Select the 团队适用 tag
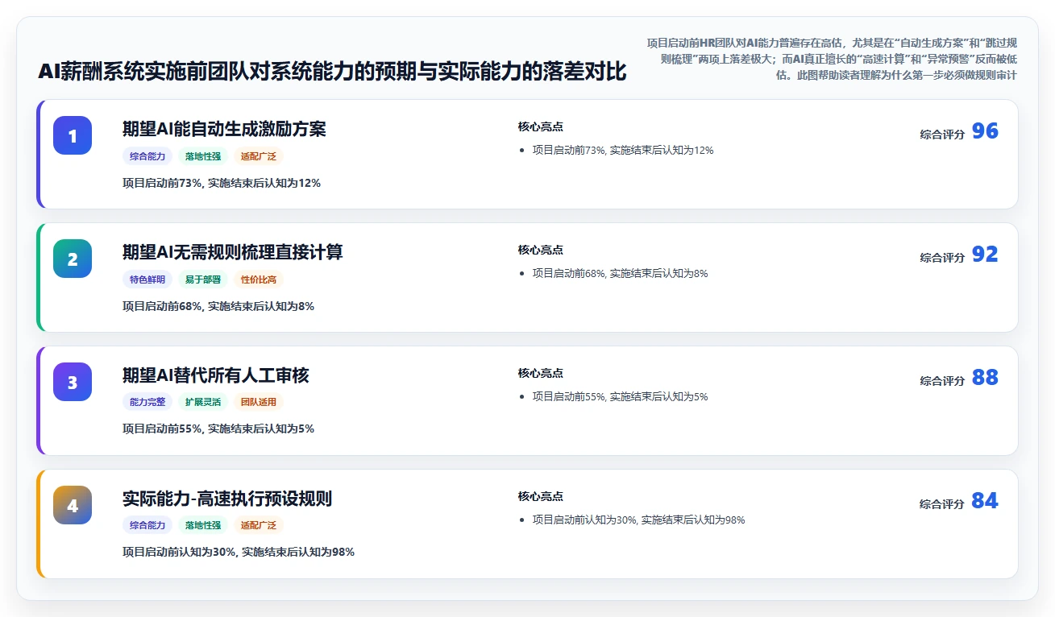Screen dimensions: 1055x617 [x=259, y=402]
